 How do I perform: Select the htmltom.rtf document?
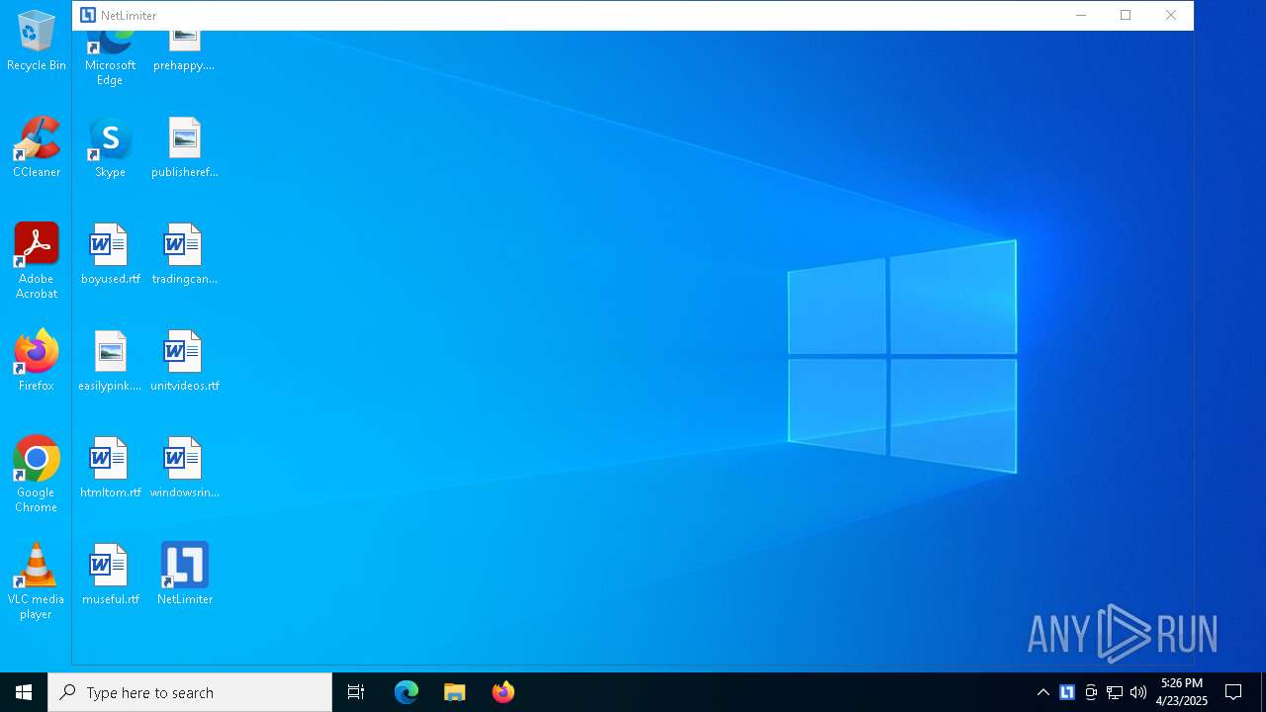tap(110, 469)
